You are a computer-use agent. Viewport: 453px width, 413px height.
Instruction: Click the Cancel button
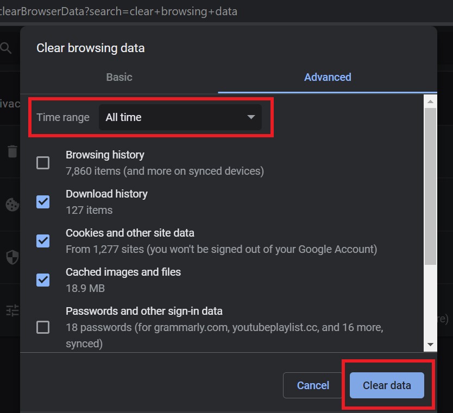point(313,385)
